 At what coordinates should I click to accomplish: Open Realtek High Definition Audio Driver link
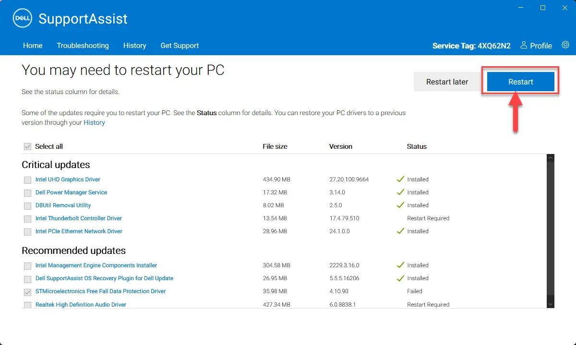(x=81, y=305)
